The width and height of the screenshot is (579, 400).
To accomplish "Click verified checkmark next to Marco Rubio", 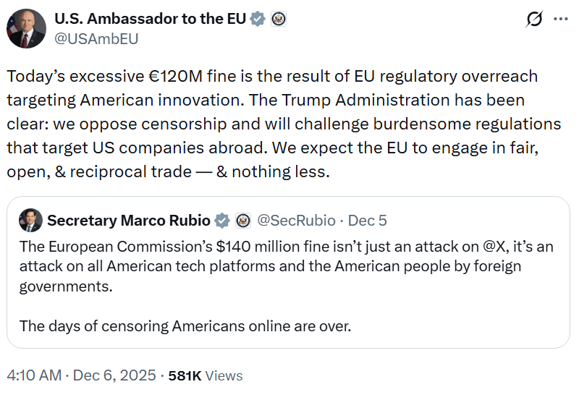I will (x=223, y=221).
